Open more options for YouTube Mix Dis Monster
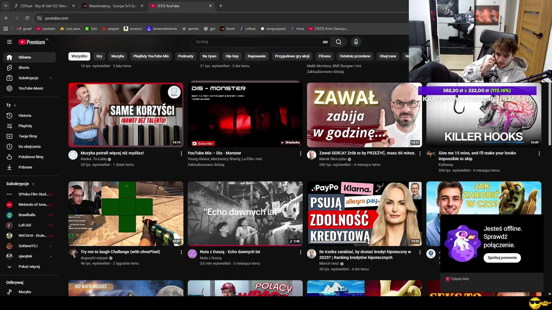The width and height of the screenshot is (552, 310). tap(301, 153)
